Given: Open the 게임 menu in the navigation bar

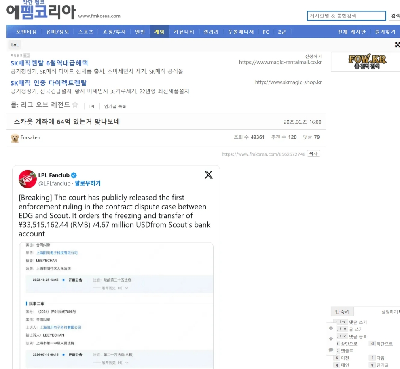Looking at the screenshot, I should pos(159,32).
